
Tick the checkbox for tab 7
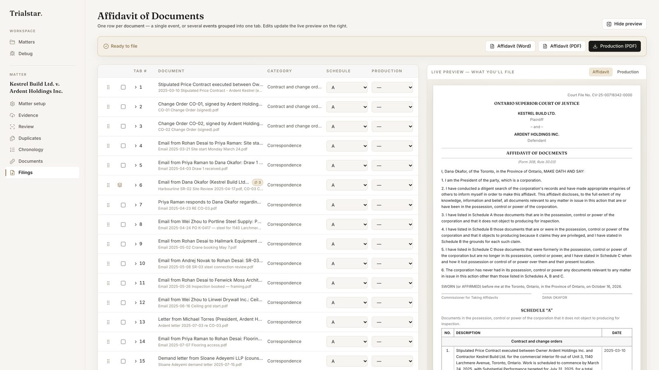123,205
